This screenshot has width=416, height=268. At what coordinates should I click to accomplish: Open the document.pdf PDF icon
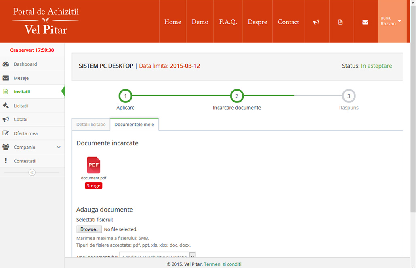pyautogui.click(x=94, y=165)
